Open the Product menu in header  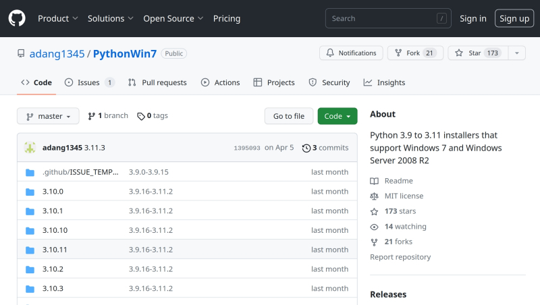tap(57, 18)
